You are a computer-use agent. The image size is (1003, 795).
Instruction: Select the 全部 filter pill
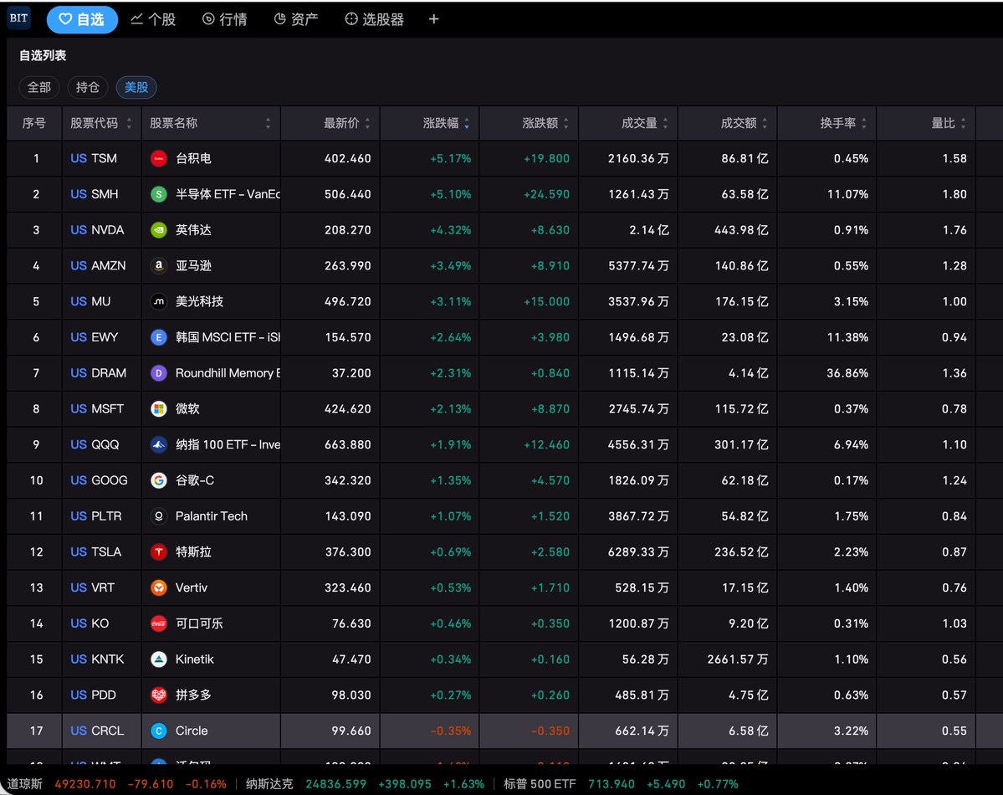pyautogui.click(x=39, y=87)
